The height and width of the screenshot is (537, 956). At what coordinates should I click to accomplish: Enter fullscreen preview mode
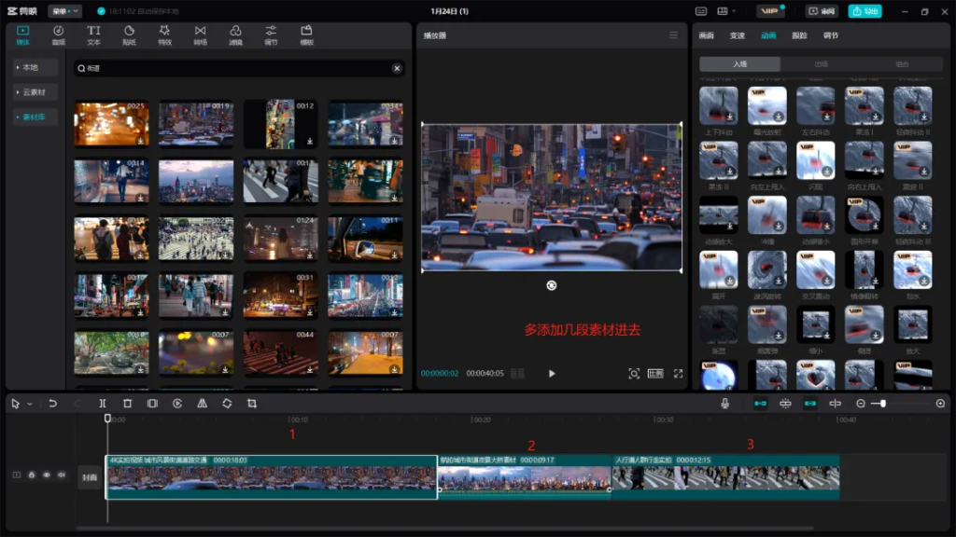click(678, 373)
